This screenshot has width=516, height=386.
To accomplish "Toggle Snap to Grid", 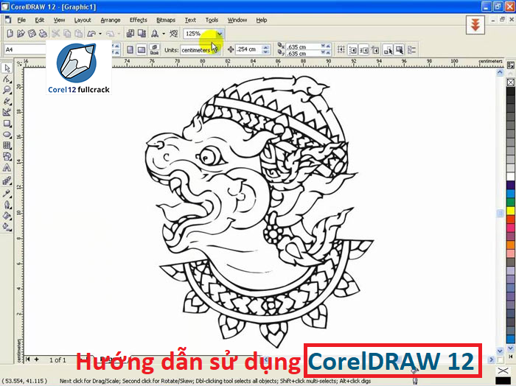I will coord(341,50).
